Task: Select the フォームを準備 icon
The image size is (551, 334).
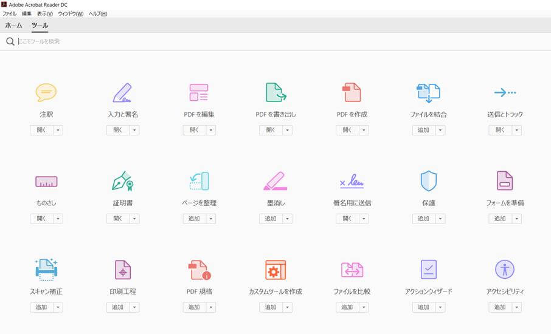Action: point(505,181)
